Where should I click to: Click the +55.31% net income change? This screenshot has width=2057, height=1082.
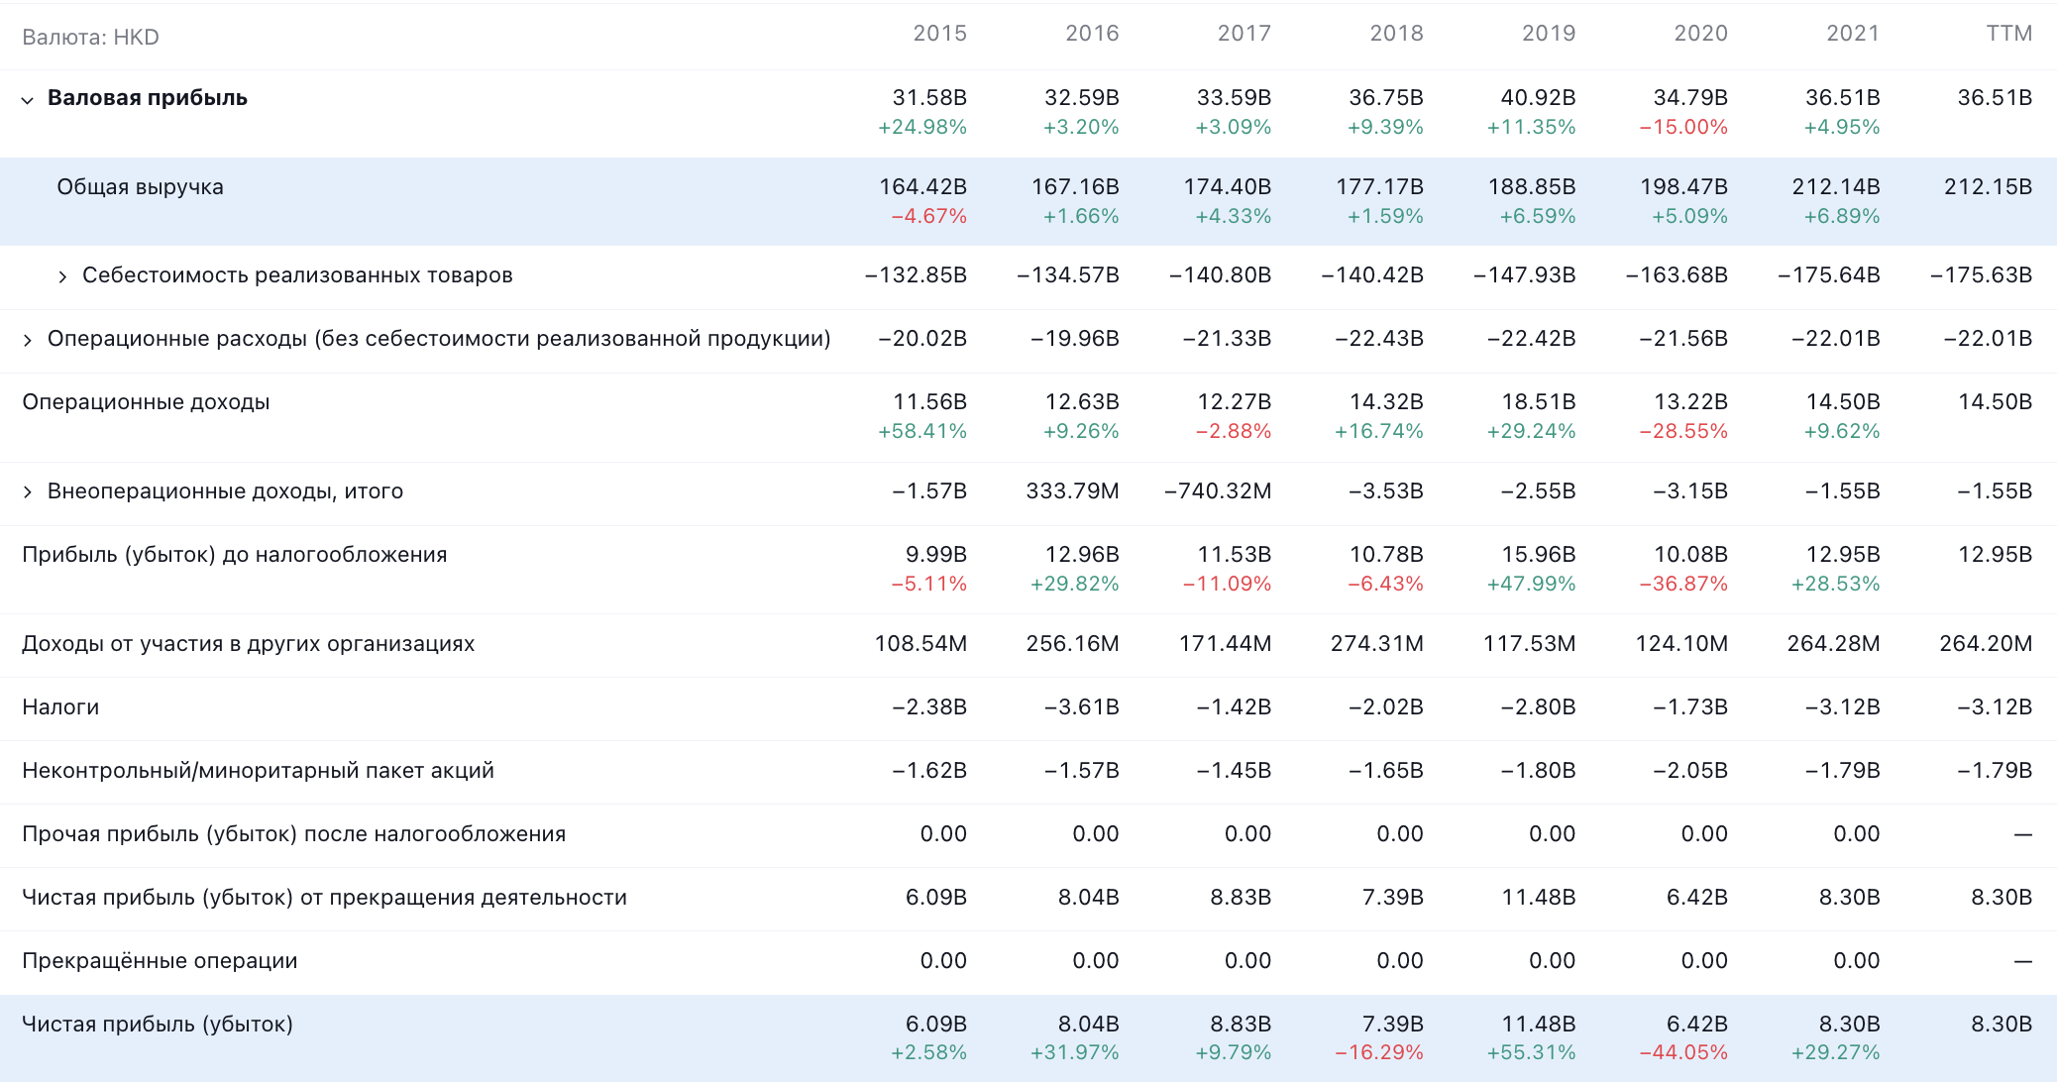[1531, 1053]
